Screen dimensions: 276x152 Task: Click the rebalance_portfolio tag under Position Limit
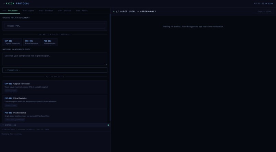click(x=15, y=120)
